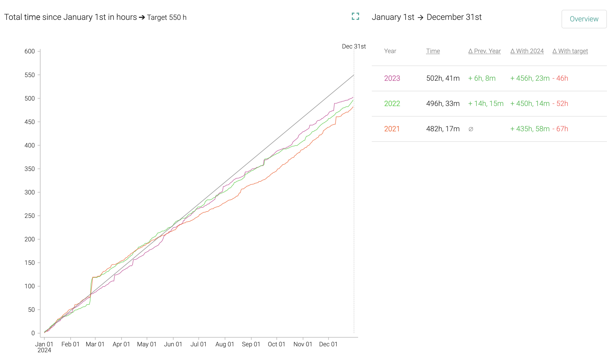
Task: Click the Jul 01 axis tick label
Action: (x=198, y=344)
